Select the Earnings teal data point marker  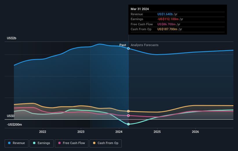point(128,124)
